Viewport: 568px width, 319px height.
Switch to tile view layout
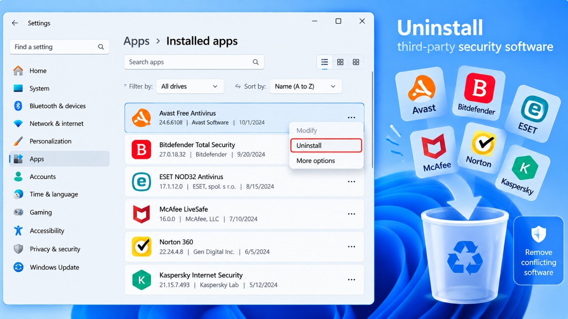click(x=356, y=62)
